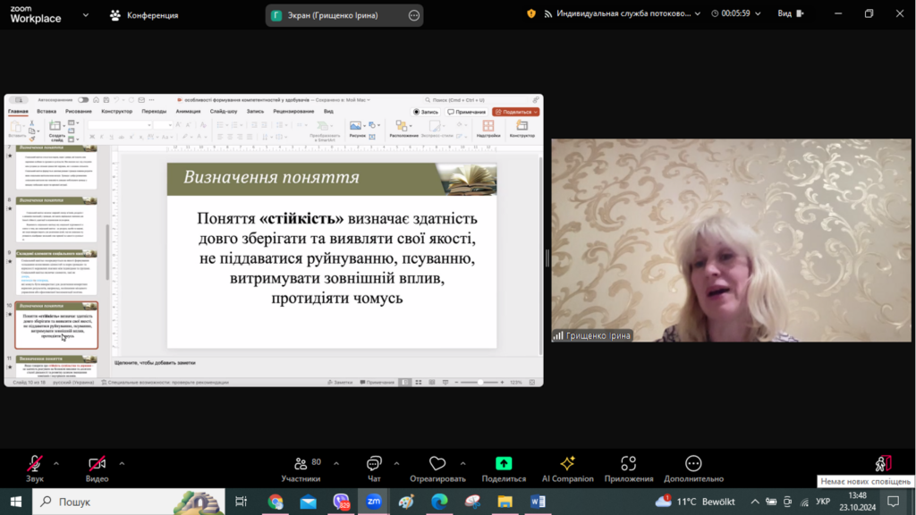
Task: Open File Explorer from the taskbar
Action: click(505, 502)
